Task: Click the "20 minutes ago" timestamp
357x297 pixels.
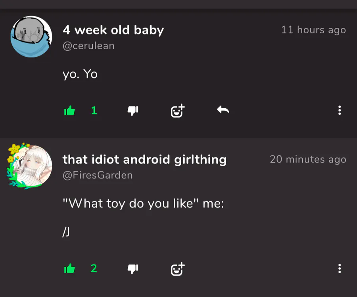Action: pyautogui.click(x=308, y=159)
